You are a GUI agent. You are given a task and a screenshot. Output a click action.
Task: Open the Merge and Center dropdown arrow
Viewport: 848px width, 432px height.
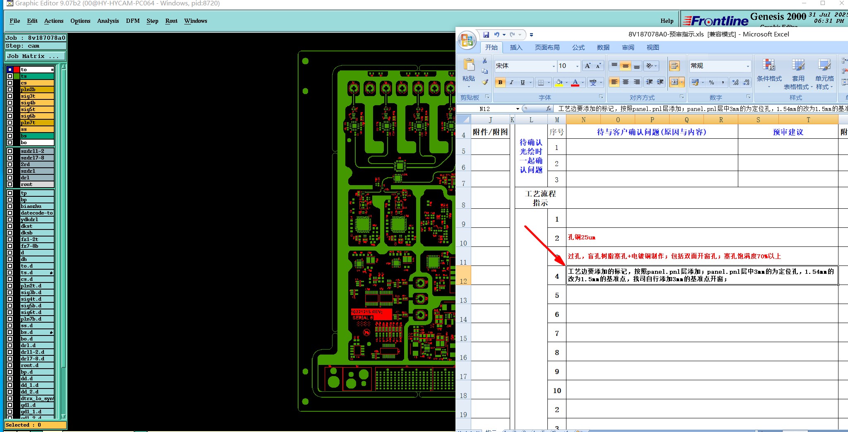[x=682, y=82]
